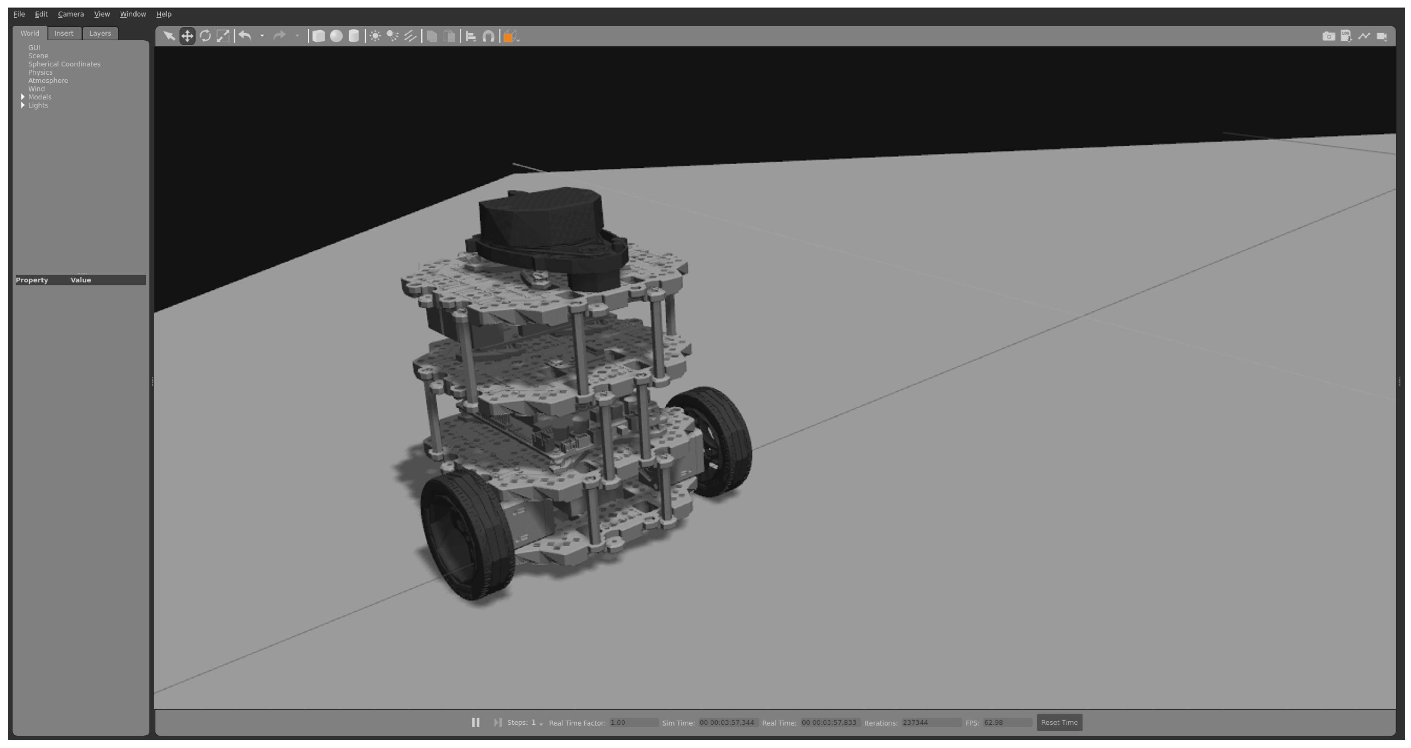Take a screenshot with camera icon

1328,36
